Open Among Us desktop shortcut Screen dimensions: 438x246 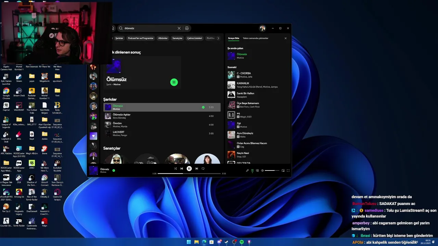coord(19,194)
